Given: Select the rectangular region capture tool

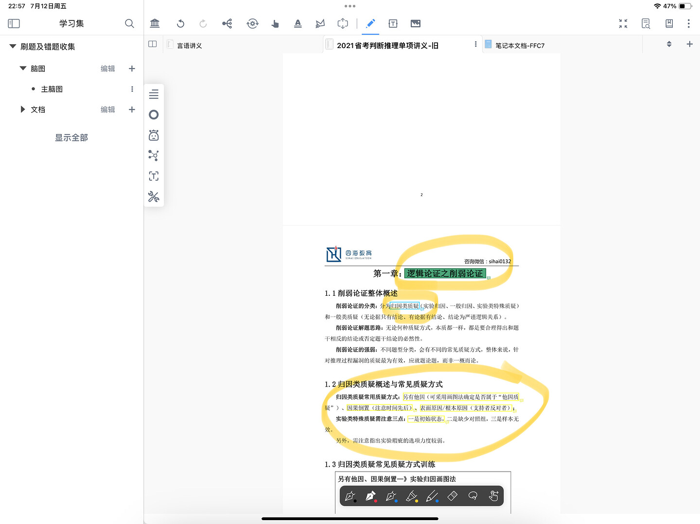Looking at the screenshot, I should (x=343, y=23).
